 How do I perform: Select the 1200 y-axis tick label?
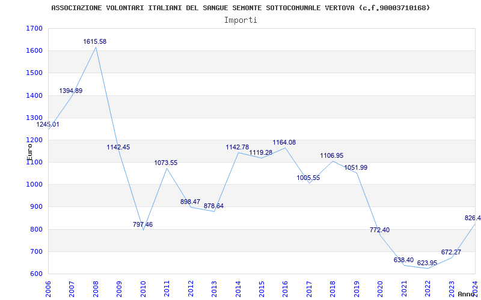coord(34,140)
